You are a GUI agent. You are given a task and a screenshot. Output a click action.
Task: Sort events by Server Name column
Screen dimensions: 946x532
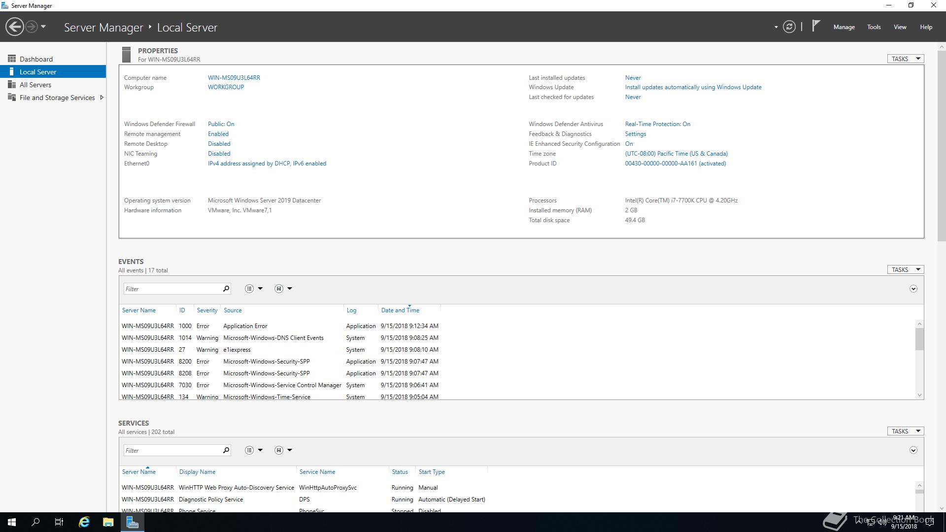pyautogui.click(x=139, y=310)
